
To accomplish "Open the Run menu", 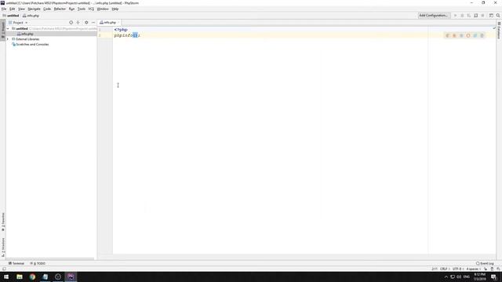I will tap(71, 9).
